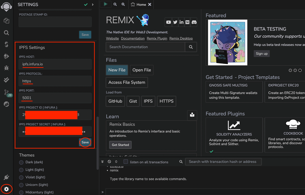The image size is (305, 195).
Task: Open Remix Twitter icon
Action: pyautogui.click(x=175, y=22)
